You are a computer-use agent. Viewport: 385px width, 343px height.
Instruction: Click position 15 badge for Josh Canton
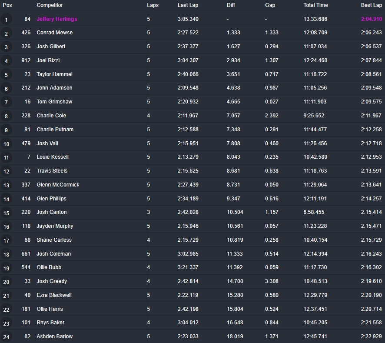[x=6, y=213]
